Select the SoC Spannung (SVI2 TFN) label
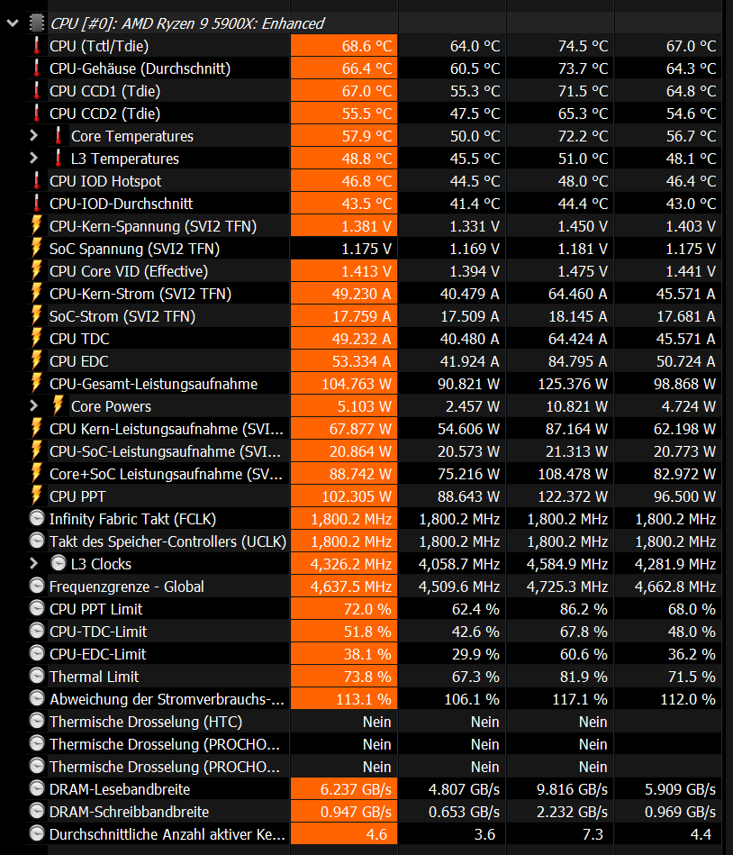Viewport: 733px width, 855px height. coord(134,249)
